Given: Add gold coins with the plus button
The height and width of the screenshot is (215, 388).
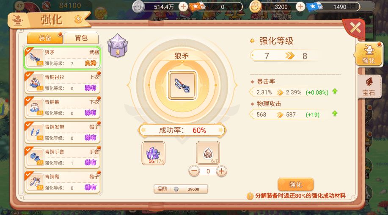Looking at the screenshot, I should click(300, 7).
